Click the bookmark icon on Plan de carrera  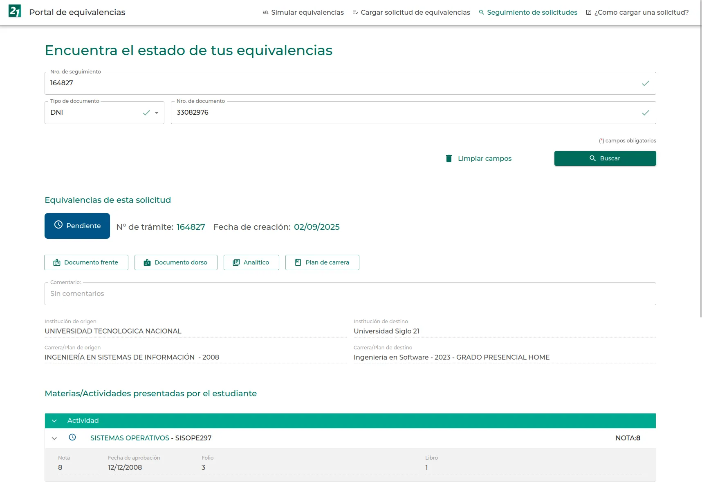pyautogui.click(x=298, y=262)
